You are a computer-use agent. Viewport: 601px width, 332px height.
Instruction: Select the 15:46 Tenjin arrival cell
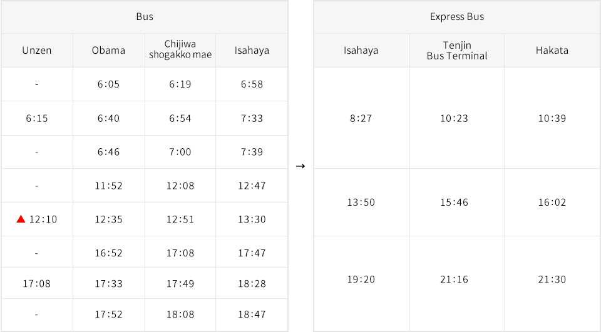[x=457, y=202]
